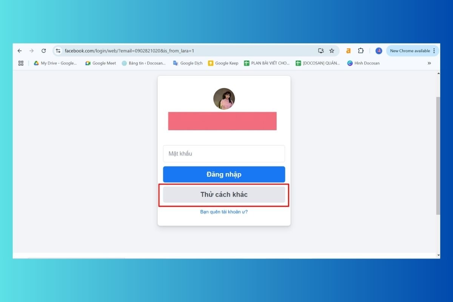Click the Đăng nhập button

(x=224, y=174)
